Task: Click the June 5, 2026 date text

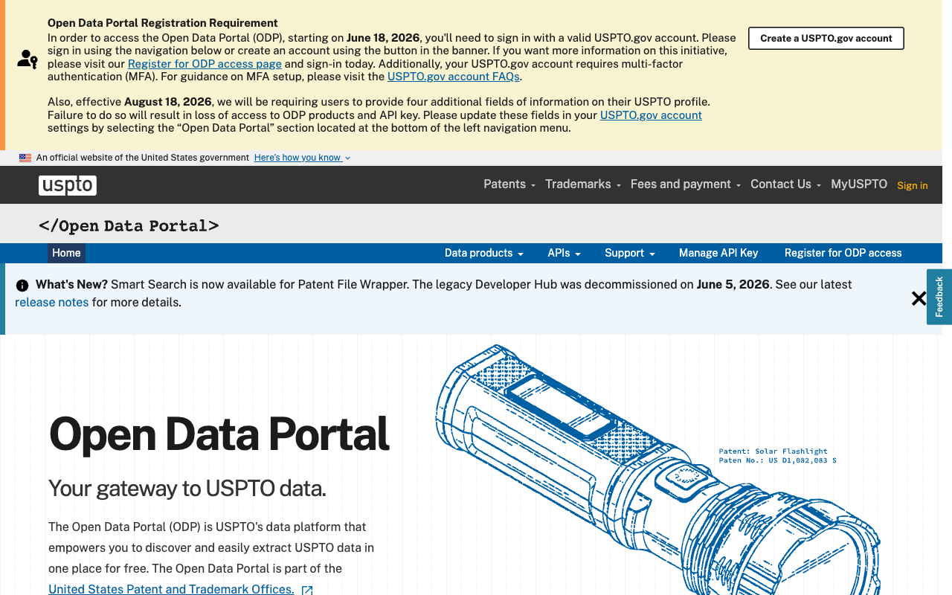Action: (733, 285)
